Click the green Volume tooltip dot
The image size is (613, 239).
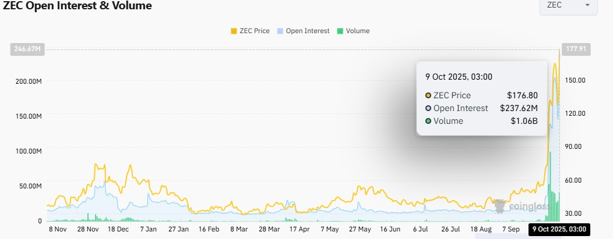pos(428,121)
